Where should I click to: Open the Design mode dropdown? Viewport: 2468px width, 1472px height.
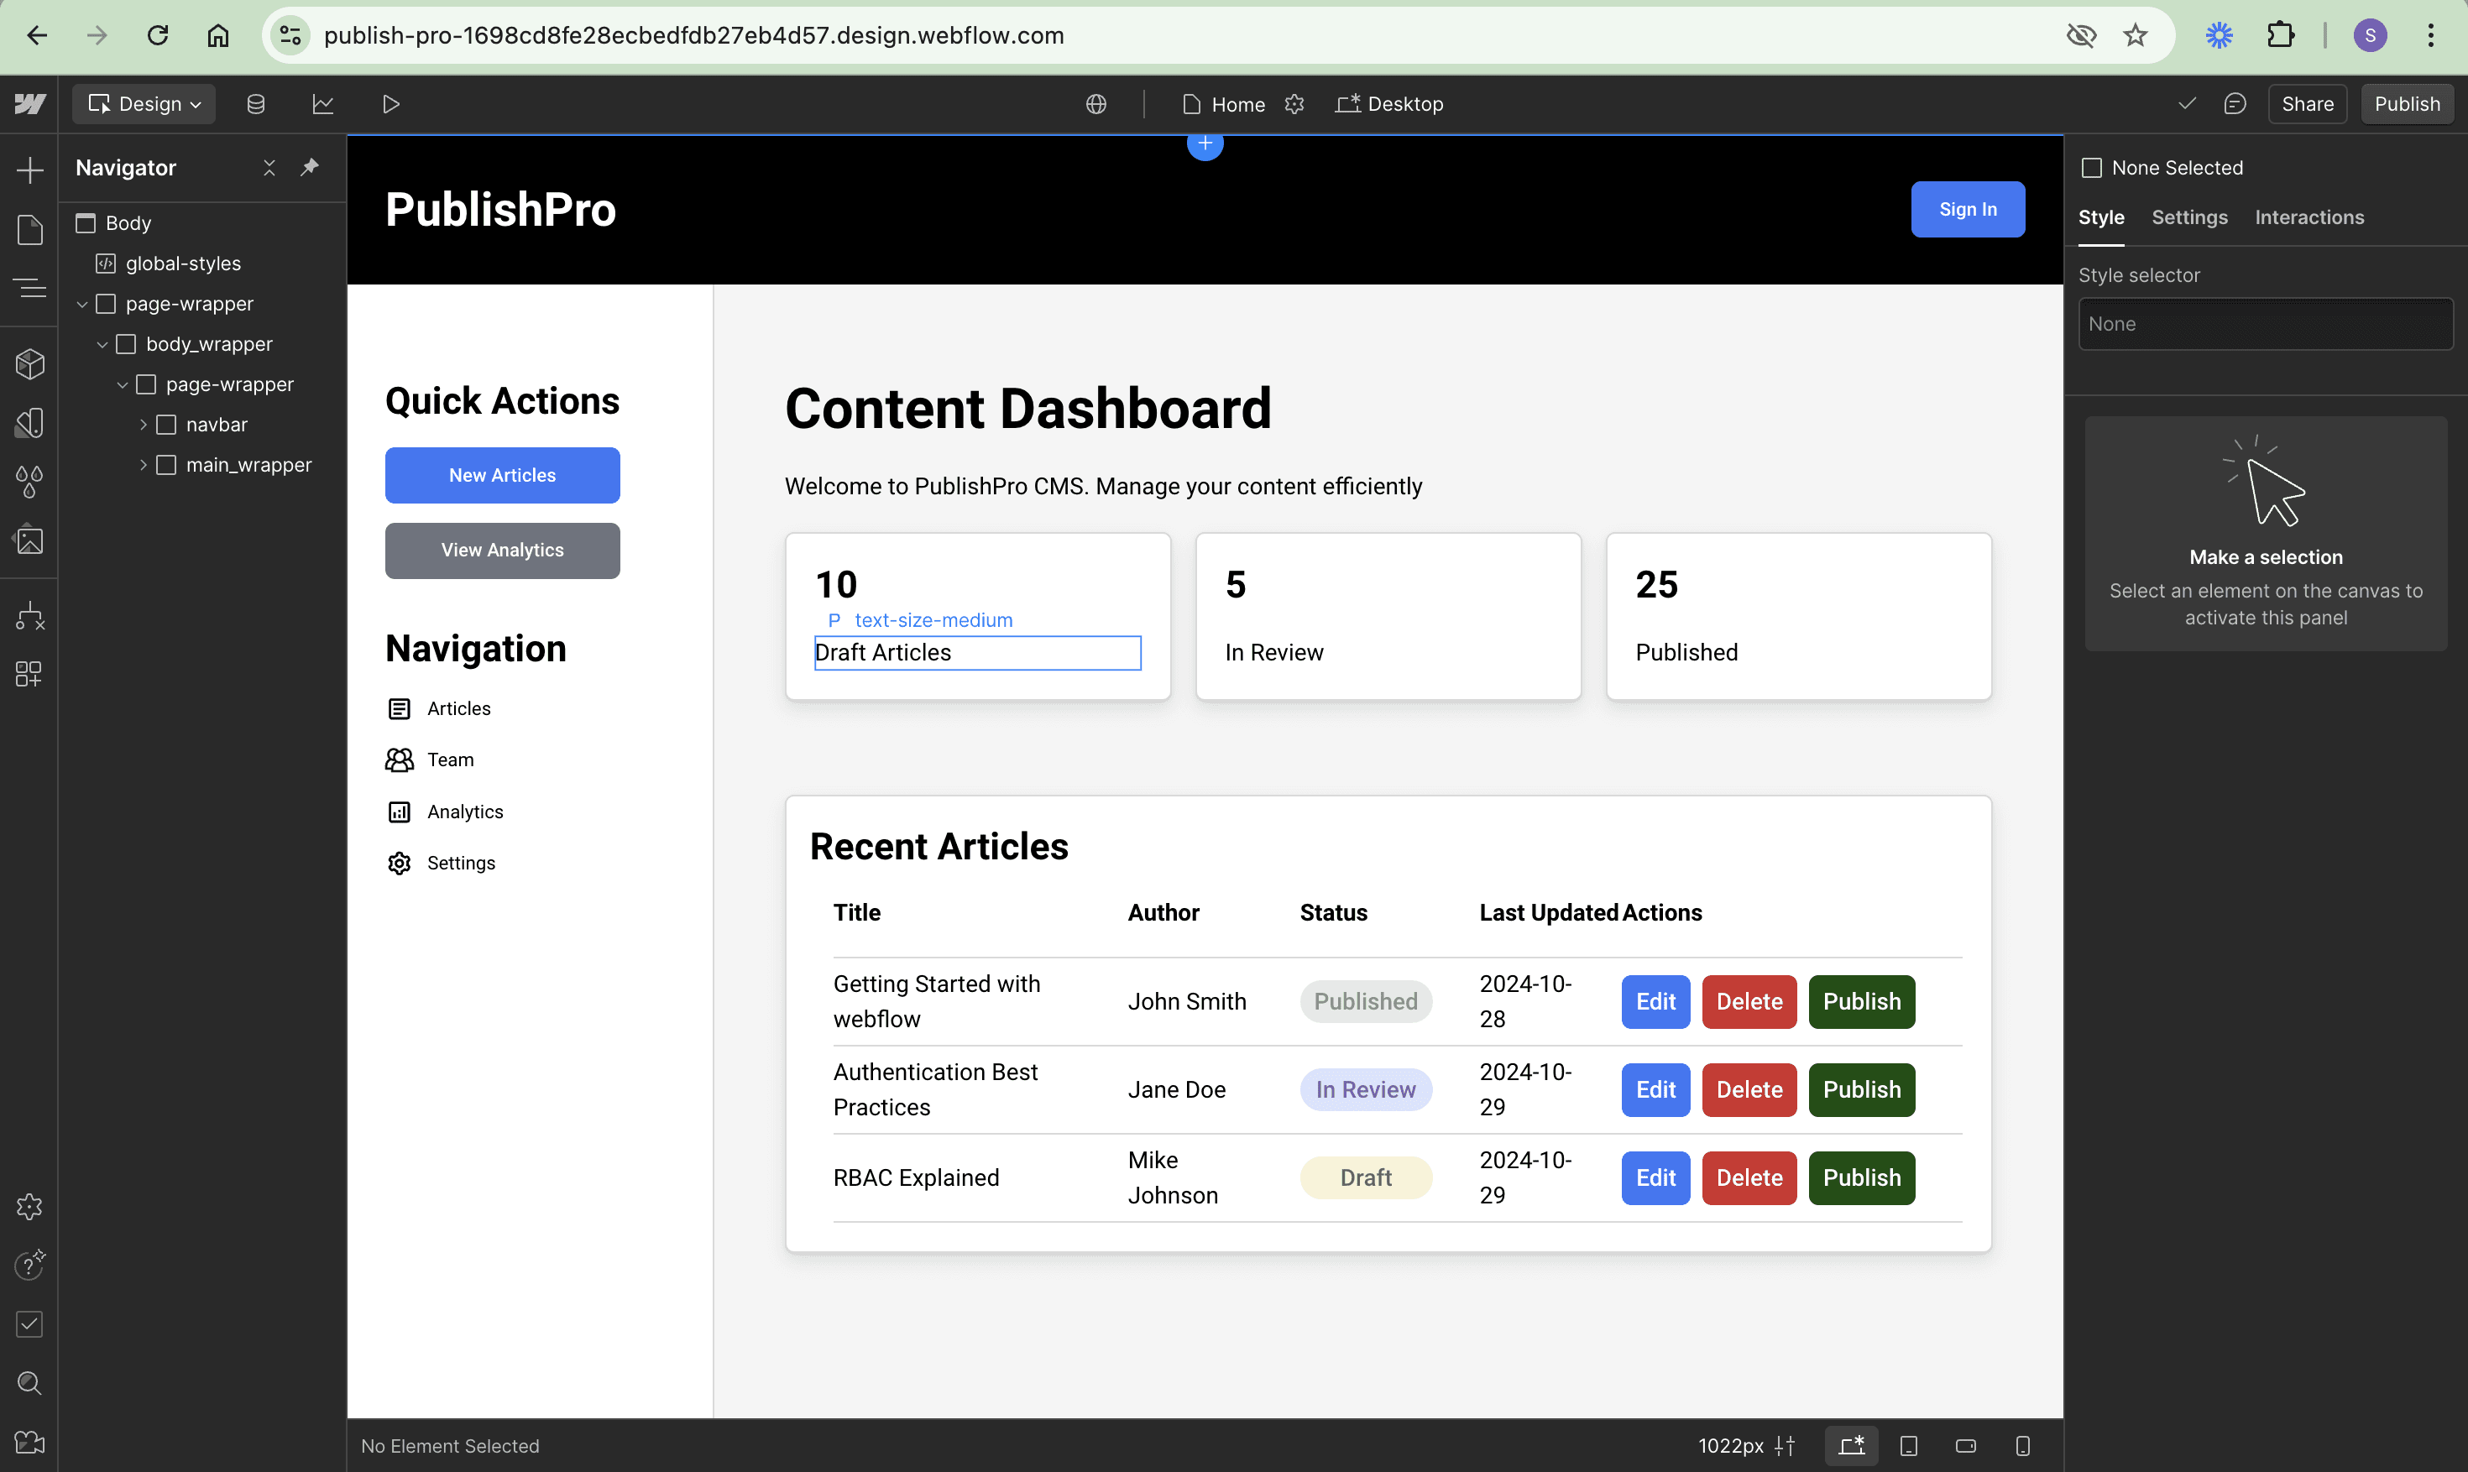click(145, 104)
